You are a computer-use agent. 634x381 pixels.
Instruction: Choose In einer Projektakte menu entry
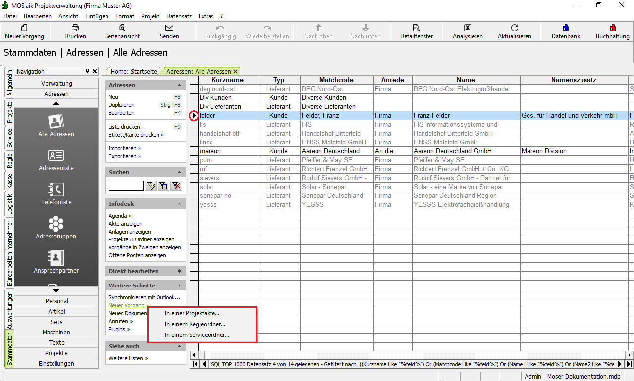192,313
